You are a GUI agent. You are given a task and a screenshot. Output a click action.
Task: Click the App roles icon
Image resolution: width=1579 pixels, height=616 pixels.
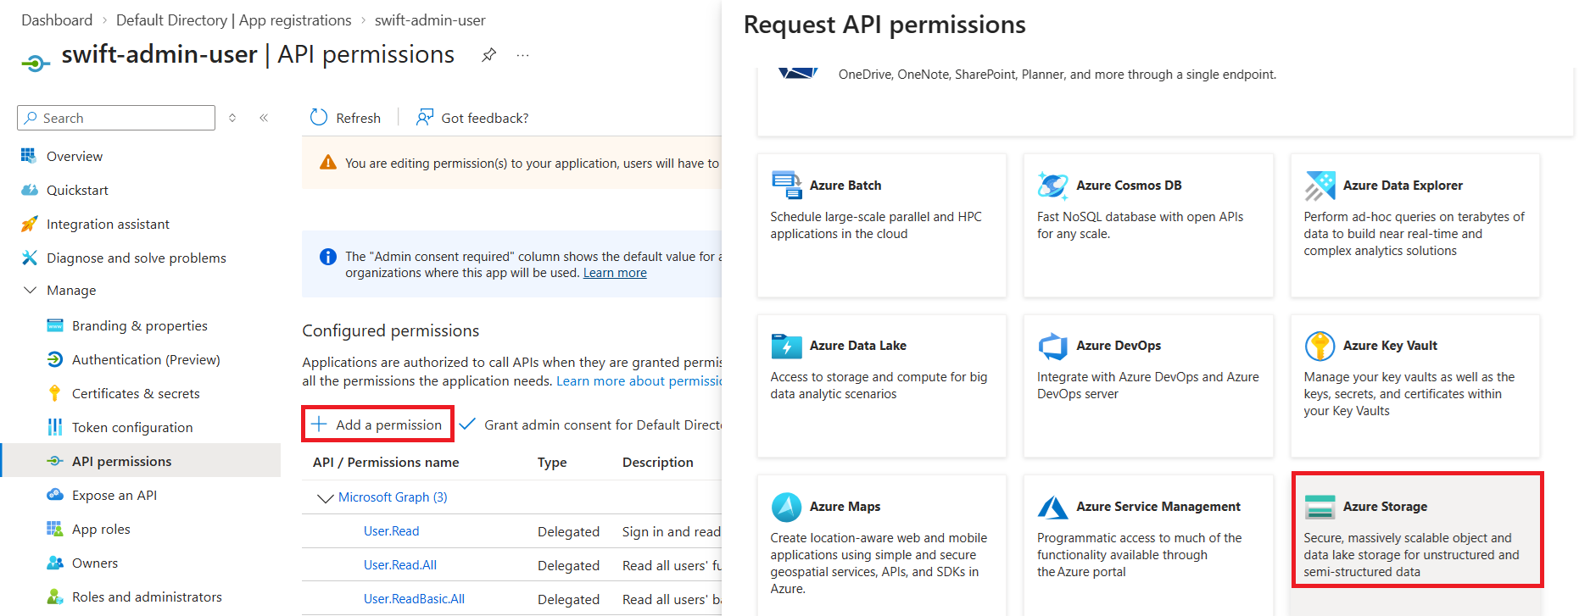tap(55, 529)
